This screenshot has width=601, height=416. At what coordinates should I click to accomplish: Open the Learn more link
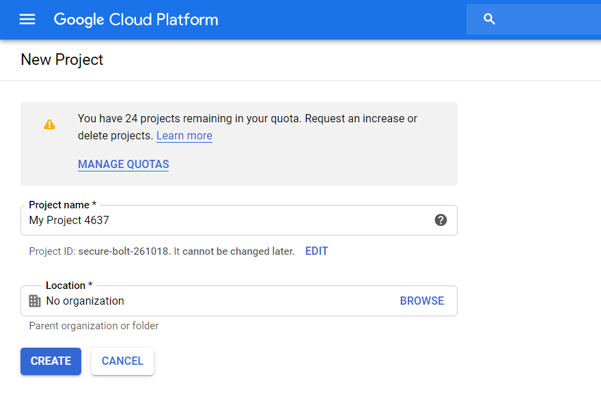(x=184, y=135)
